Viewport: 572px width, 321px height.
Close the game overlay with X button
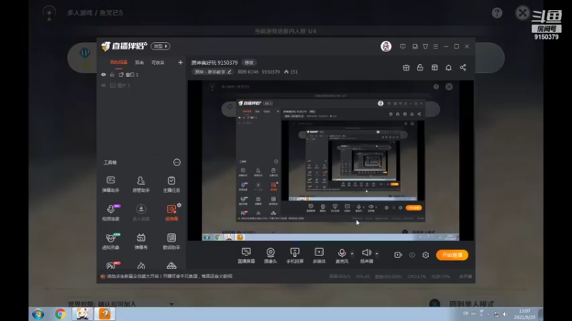coord(523,13)
